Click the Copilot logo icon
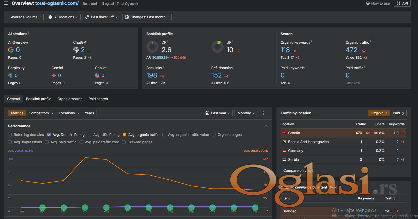Screen dimensions: 418x219 (x=97, y=75)
